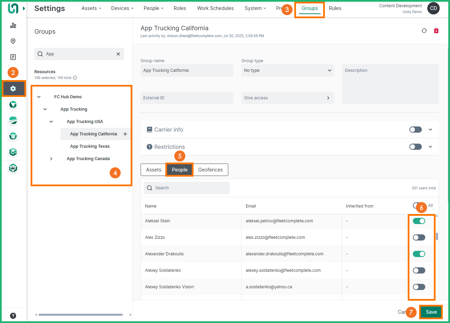The height and width of the screenshot is (323, 450).
Task: Open the help question mark icon
Action: click(13, 316)
